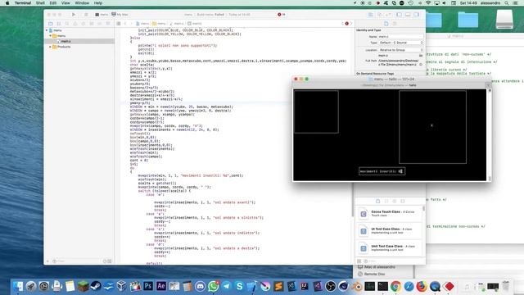Open the Shell menu
Screen dimensions: 524x295
click(x=40, y=2)
